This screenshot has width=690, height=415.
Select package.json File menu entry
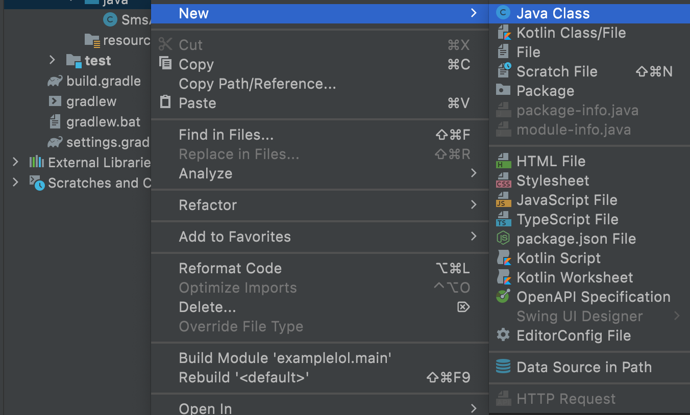coord(589,239)
